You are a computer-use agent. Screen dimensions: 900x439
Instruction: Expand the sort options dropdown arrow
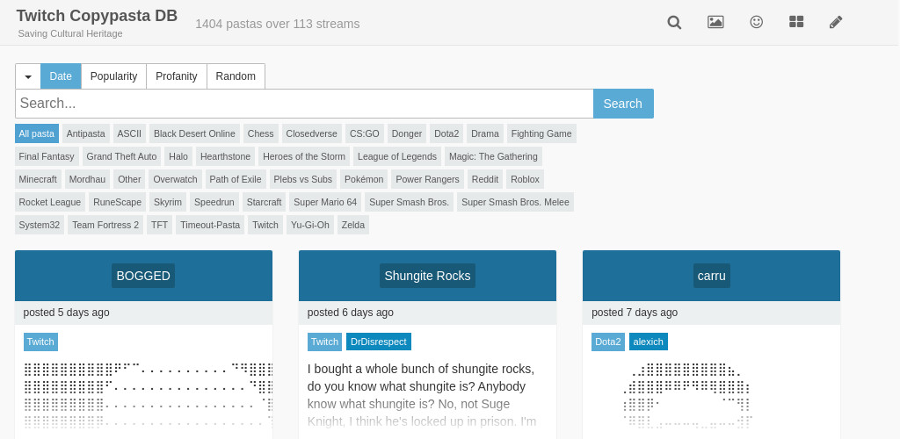click(28, 76)
